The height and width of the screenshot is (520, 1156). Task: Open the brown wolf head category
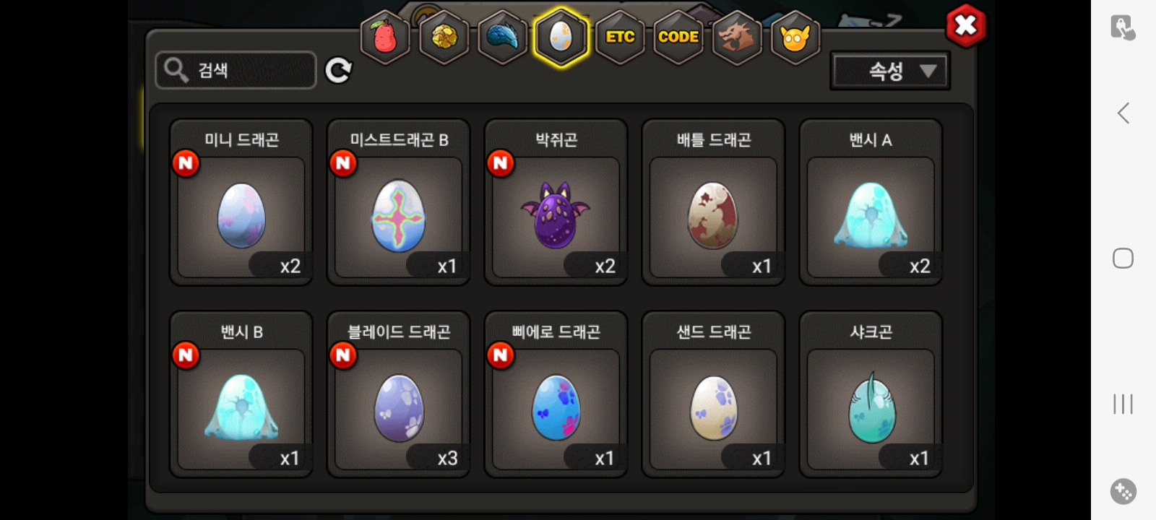(736, 36)
